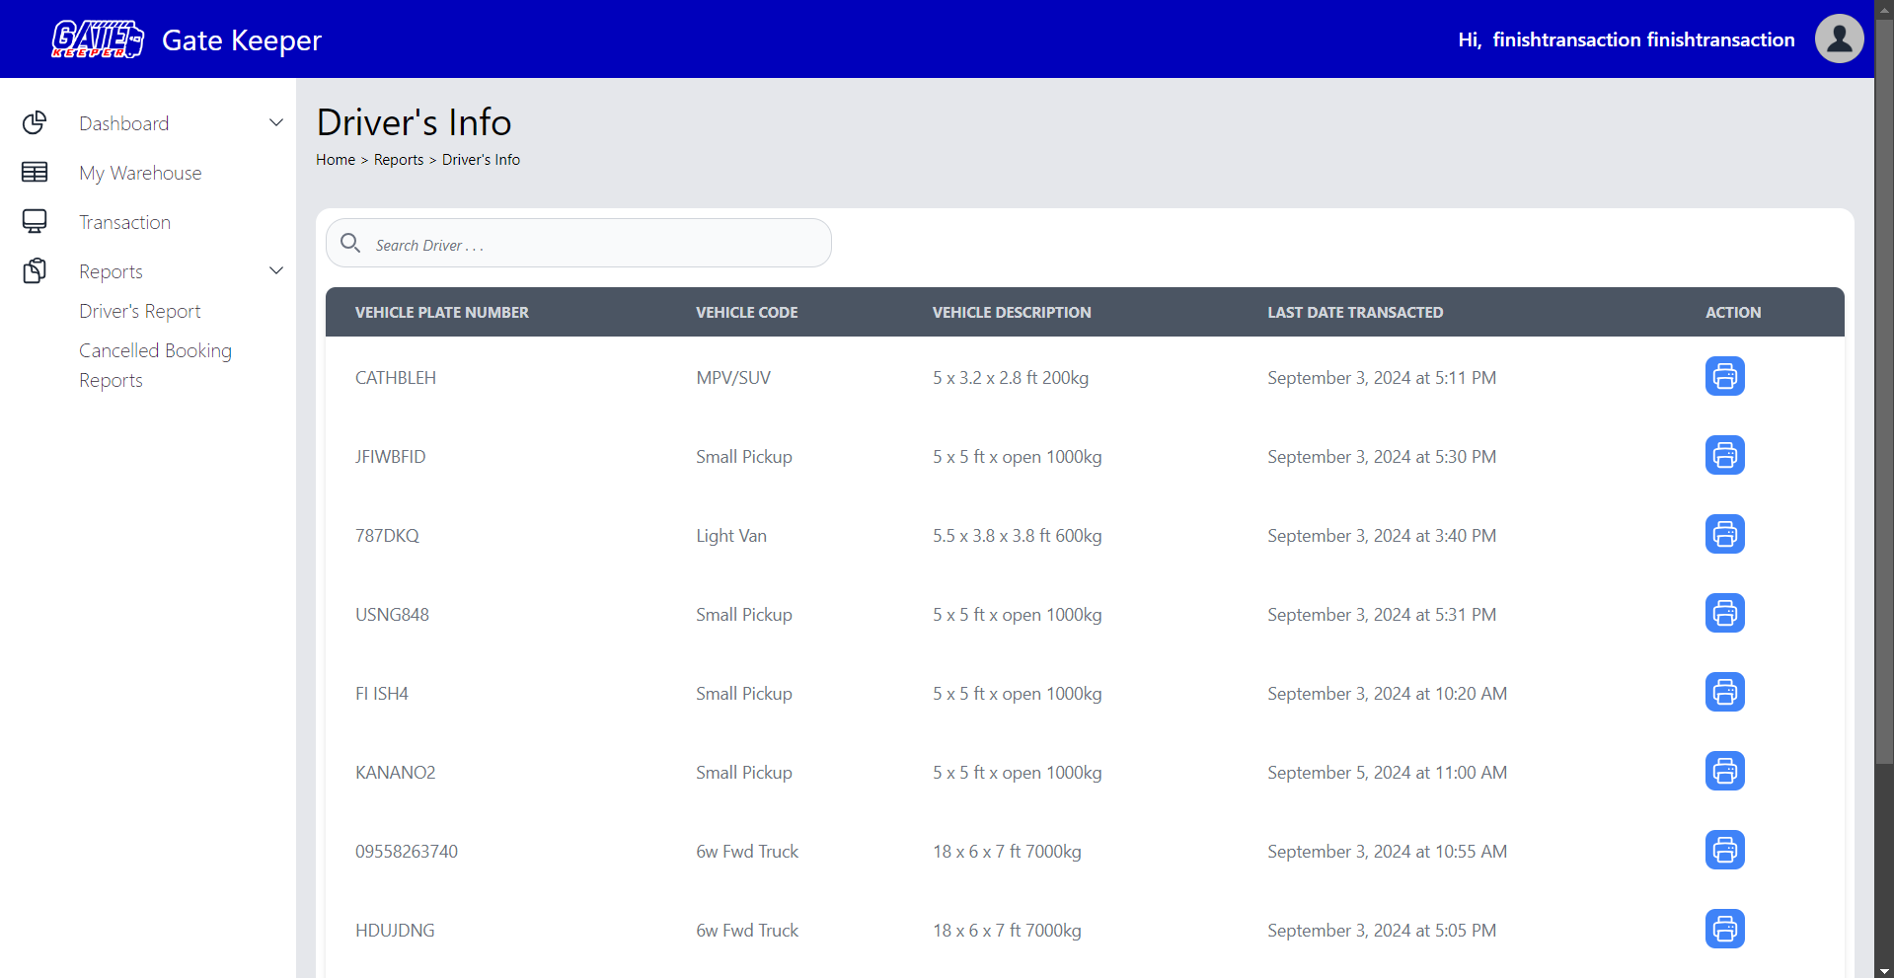Print the USNG848 vehicle entry

coord(1724,613)
